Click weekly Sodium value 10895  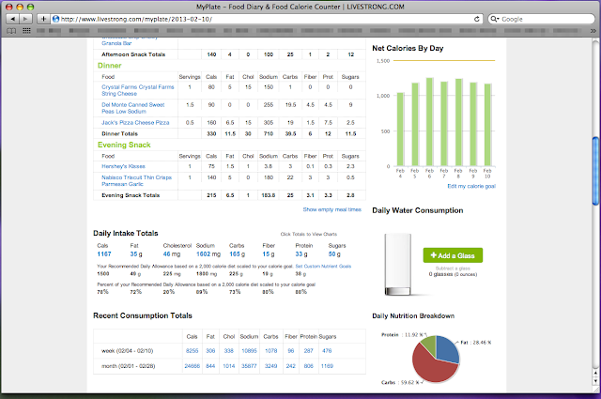click(x=249, y=351)
